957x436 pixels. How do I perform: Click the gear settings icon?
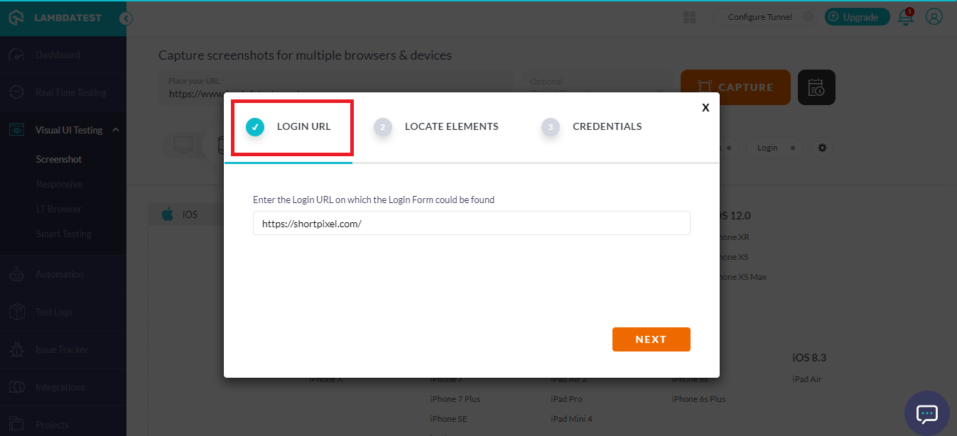[x=823, y=148]
